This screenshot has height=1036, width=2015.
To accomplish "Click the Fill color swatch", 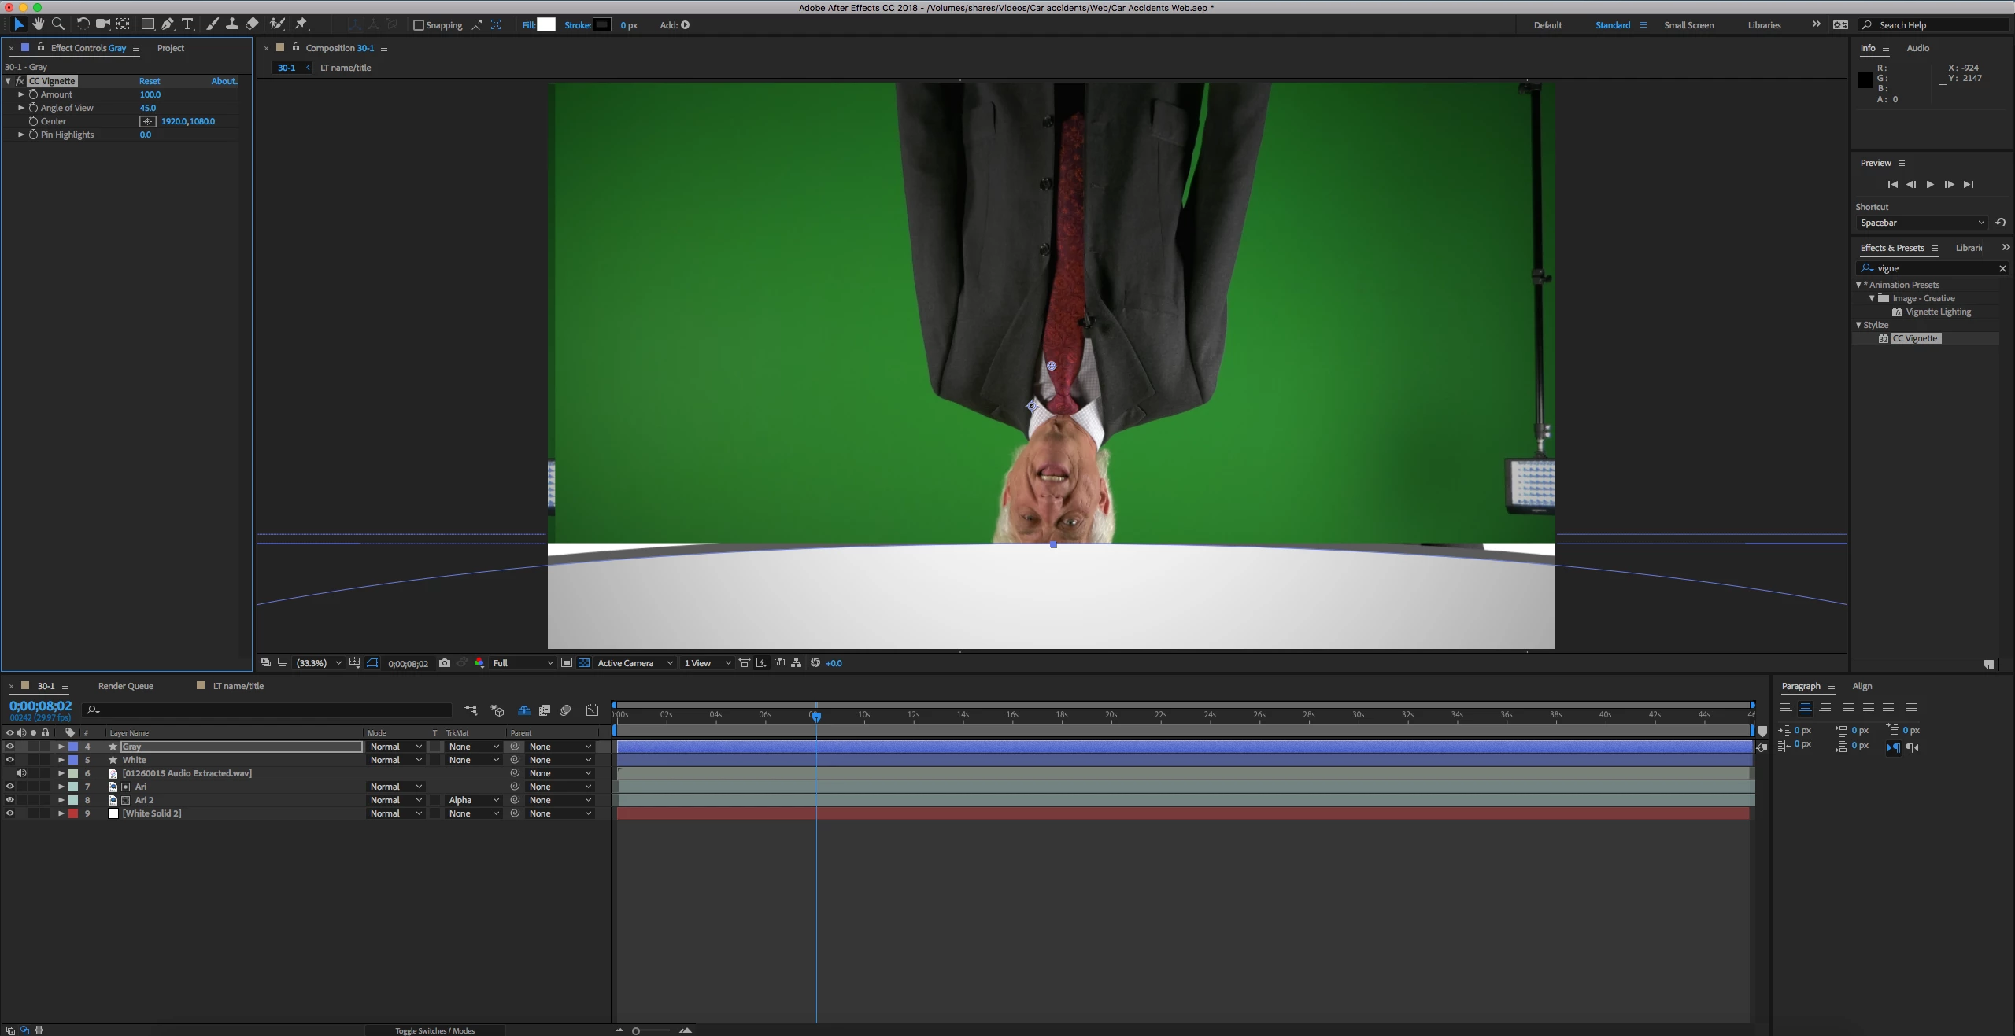I will [x=546, y=25].
